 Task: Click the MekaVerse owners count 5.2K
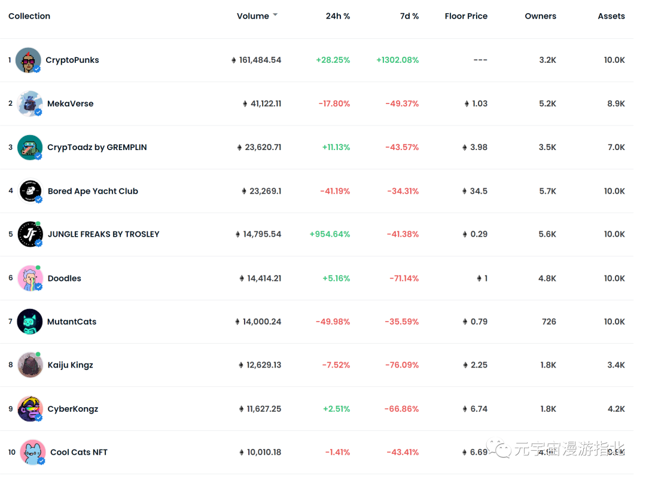click(x=547, y=104)
